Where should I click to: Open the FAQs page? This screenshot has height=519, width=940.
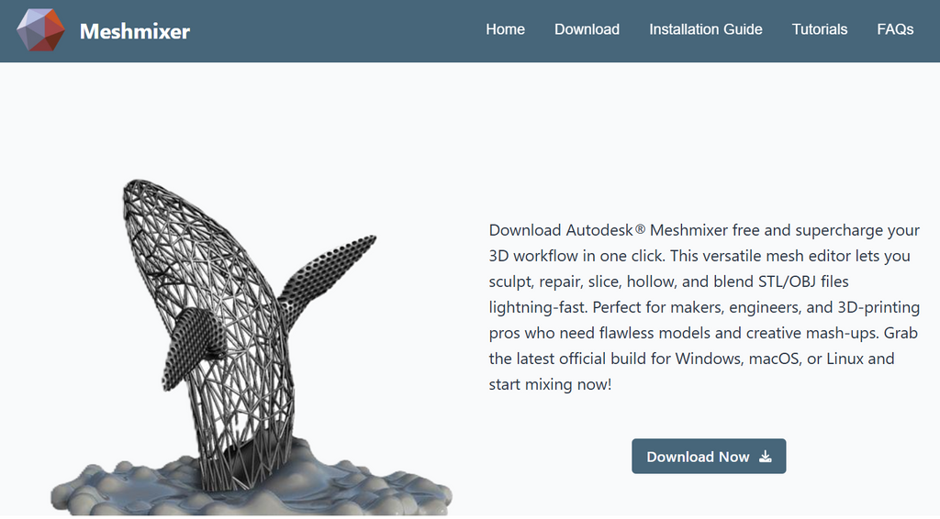coord(895,29)
